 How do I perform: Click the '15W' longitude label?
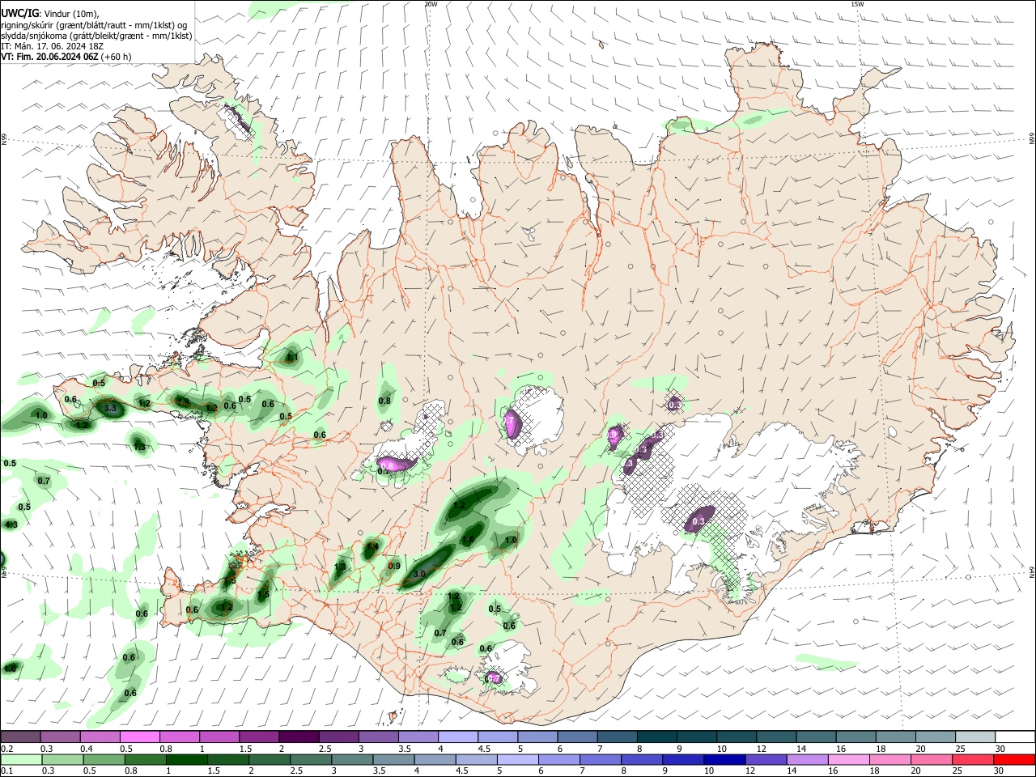[858, 4]
